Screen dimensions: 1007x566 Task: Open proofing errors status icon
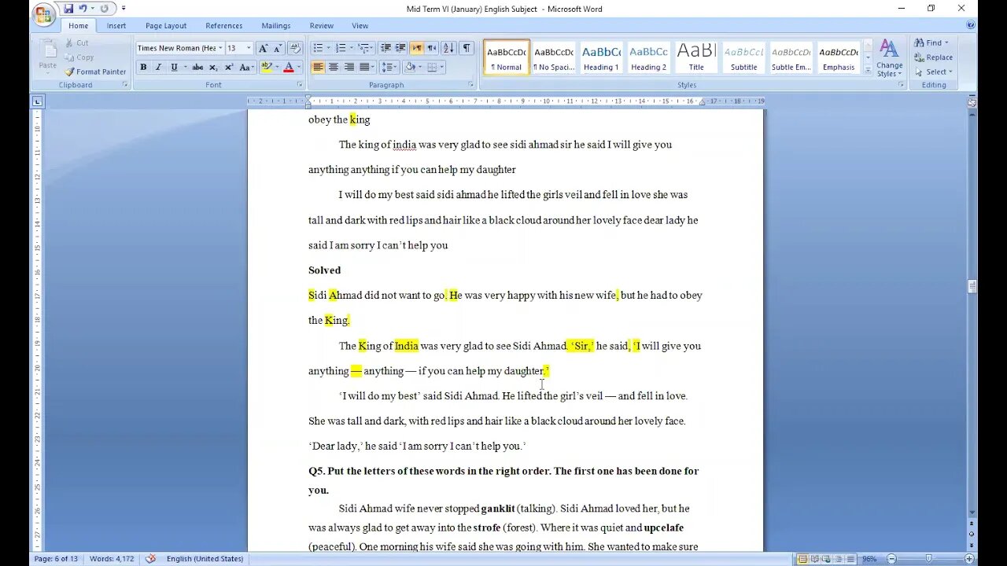point(150,559)
